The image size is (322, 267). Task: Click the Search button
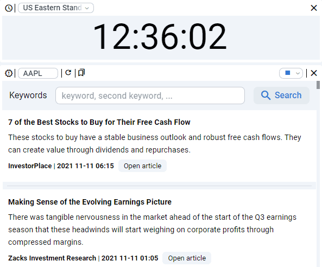click(x=281, y=96)
